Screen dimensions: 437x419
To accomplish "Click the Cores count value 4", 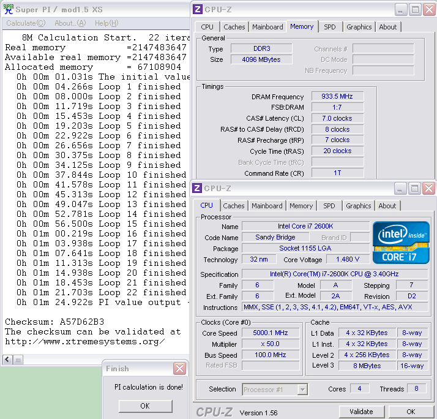I will (359, 388).
